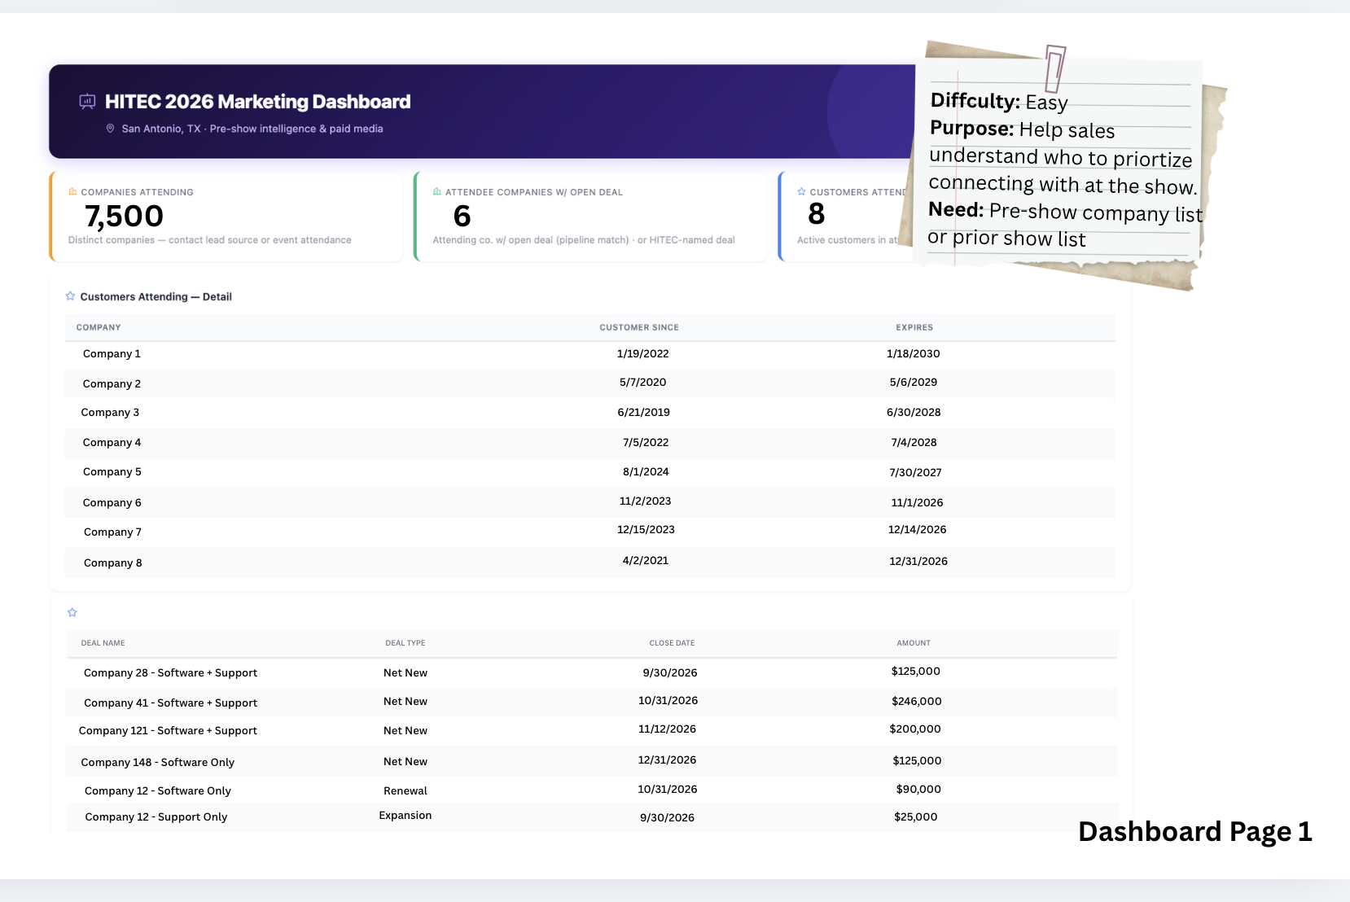The width and height of the screenshot is (1350, 902).
Task: Click customer since date 4/2/2021
Action: tap(646, 561)
